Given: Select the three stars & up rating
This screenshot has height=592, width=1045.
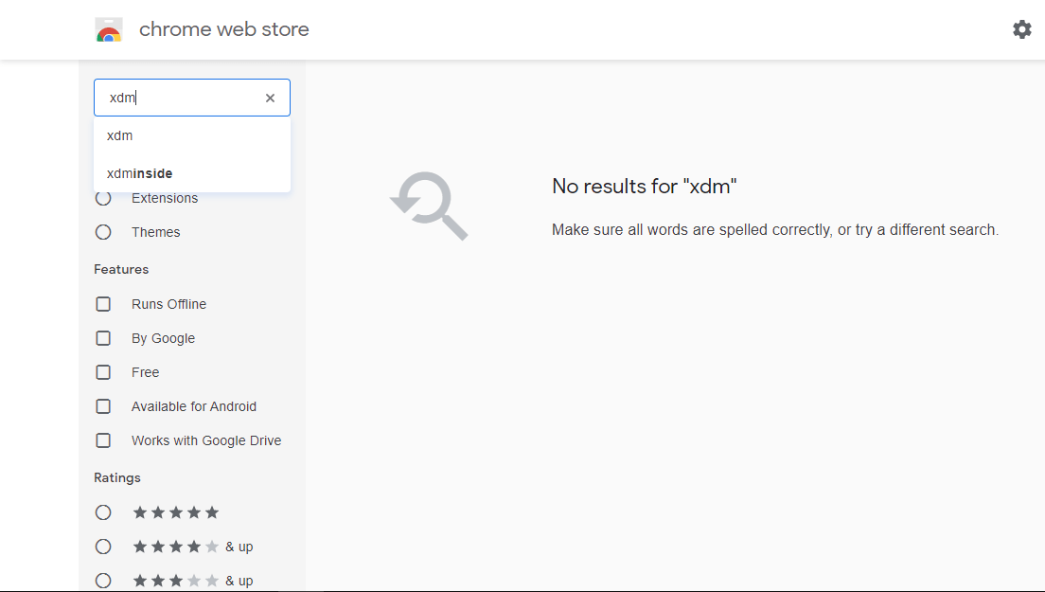Looking at the screenshot, I should click(x=103, y=580).
